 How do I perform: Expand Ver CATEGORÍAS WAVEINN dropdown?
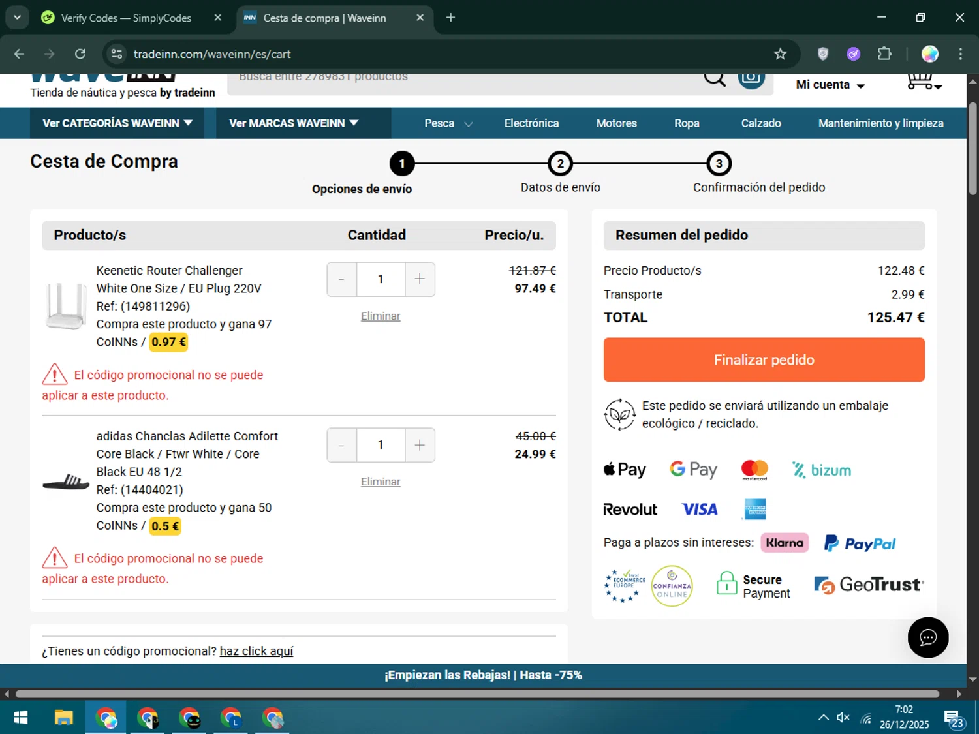(117, 123)
